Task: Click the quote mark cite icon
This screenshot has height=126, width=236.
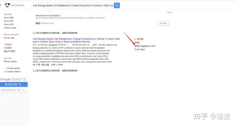Action: tap(34, 65)
